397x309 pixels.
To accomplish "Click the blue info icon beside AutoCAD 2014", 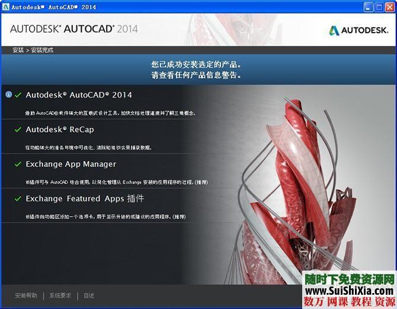I will pyautogui.click(x=9, y=95).
